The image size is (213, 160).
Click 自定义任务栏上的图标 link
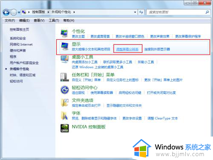[x=123, y=80]
